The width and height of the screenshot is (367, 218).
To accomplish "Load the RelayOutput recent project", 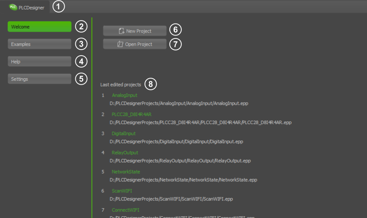I will (125, 153).
